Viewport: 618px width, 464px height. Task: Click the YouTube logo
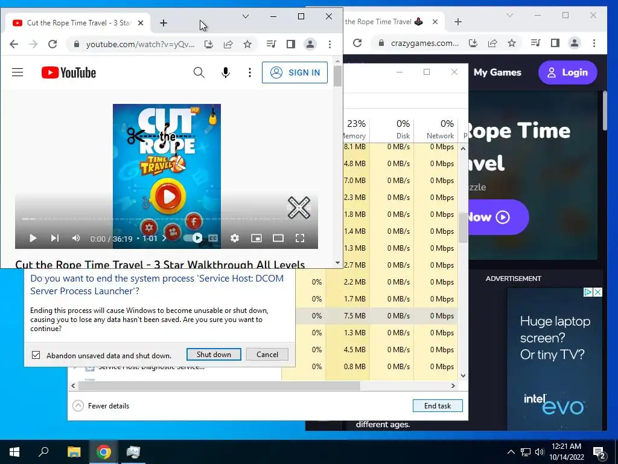coord(69,72)
